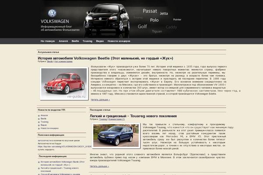Open sidebar recent link История автомобиля Volkswagen Beetle

click(63, 163)
